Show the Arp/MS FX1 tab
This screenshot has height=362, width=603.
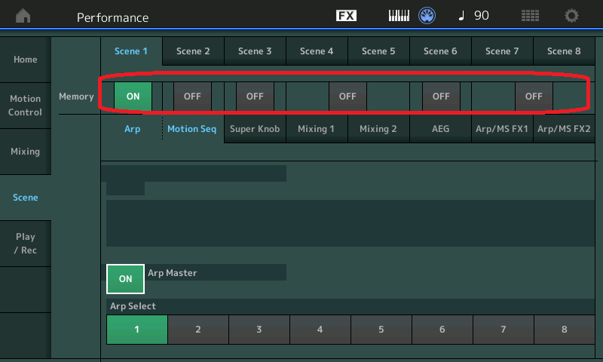click(x=502, y=129)
